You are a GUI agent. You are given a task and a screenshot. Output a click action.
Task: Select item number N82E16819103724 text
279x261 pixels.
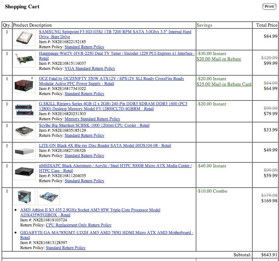[50, 220]
